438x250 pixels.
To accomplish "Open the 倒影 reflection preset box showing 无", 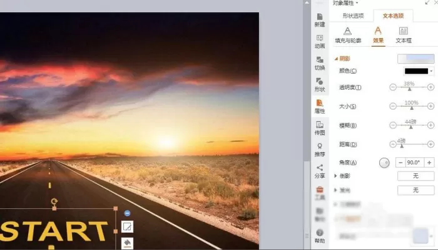I will click(x=416, y=176).
